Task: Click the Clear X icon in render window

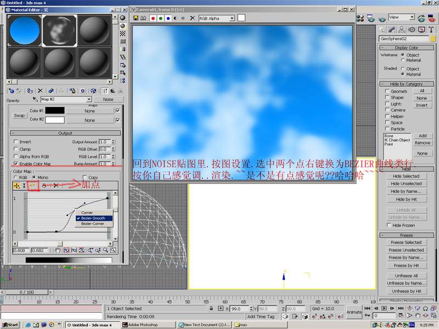Action: point(192,18)
